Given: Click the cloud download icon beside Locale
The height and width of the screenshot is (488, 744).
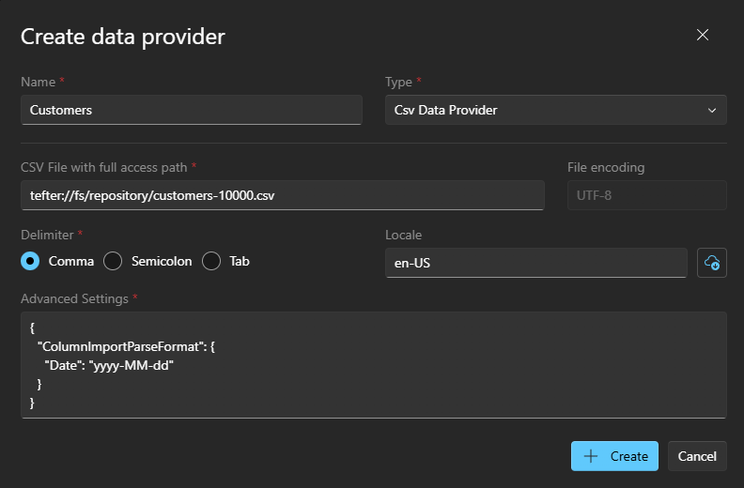Looking at the screenshot, I should (712, 262).
